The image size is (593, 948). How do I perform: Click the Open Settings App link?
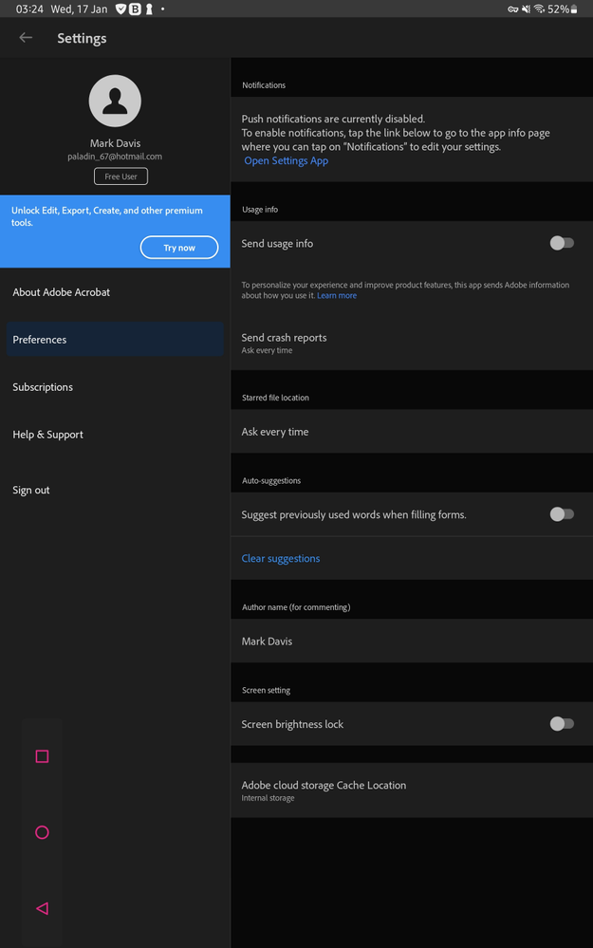287,160
